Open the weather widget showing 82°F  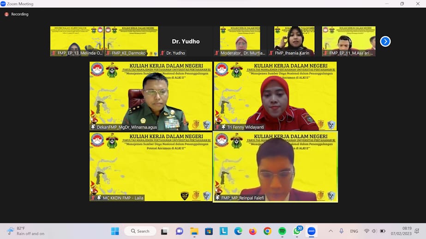(25, 231)
